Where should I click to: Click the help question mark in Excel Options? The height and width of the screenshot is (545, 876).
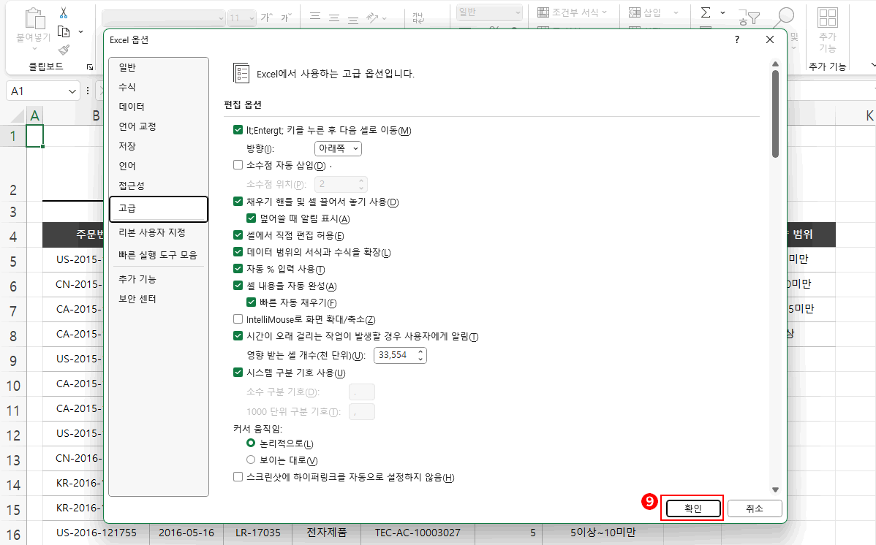(737, 39)
